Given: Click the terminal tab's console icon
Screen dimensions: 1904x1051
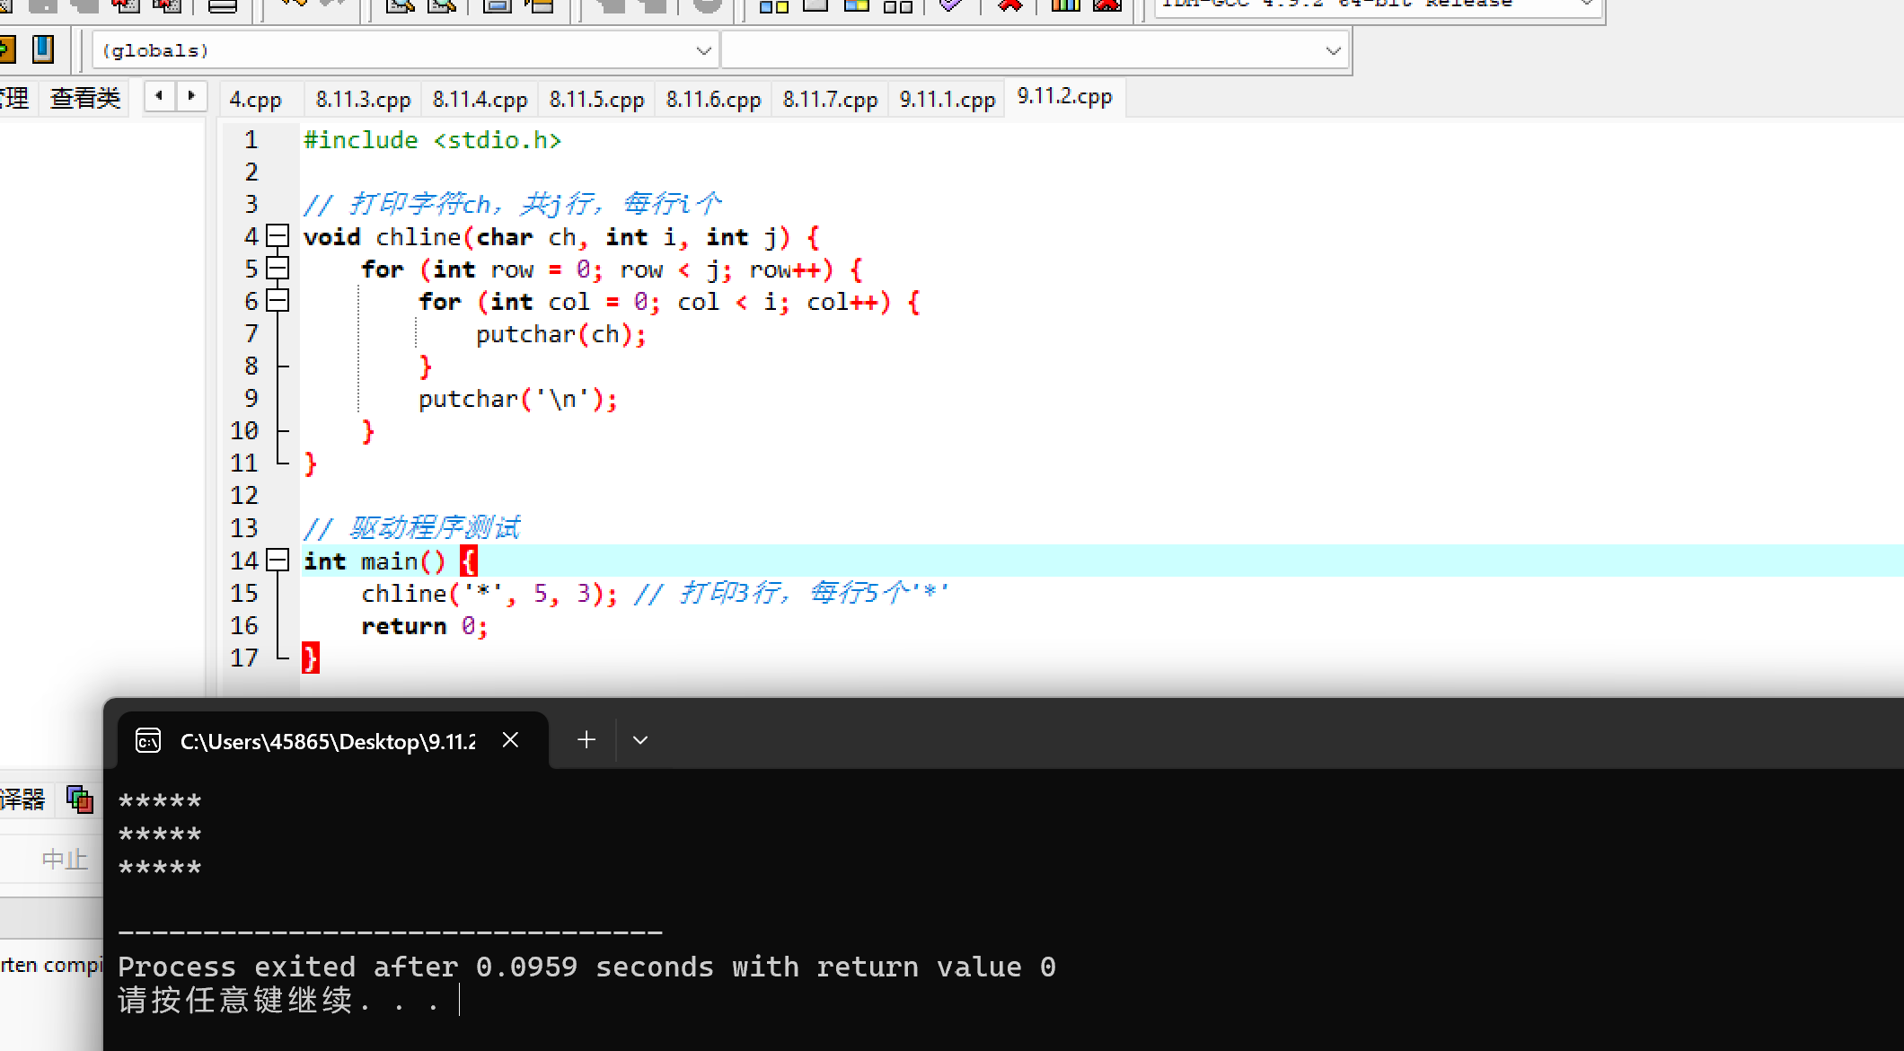Looking at the screenshot, I should click(x=148, y=741).
